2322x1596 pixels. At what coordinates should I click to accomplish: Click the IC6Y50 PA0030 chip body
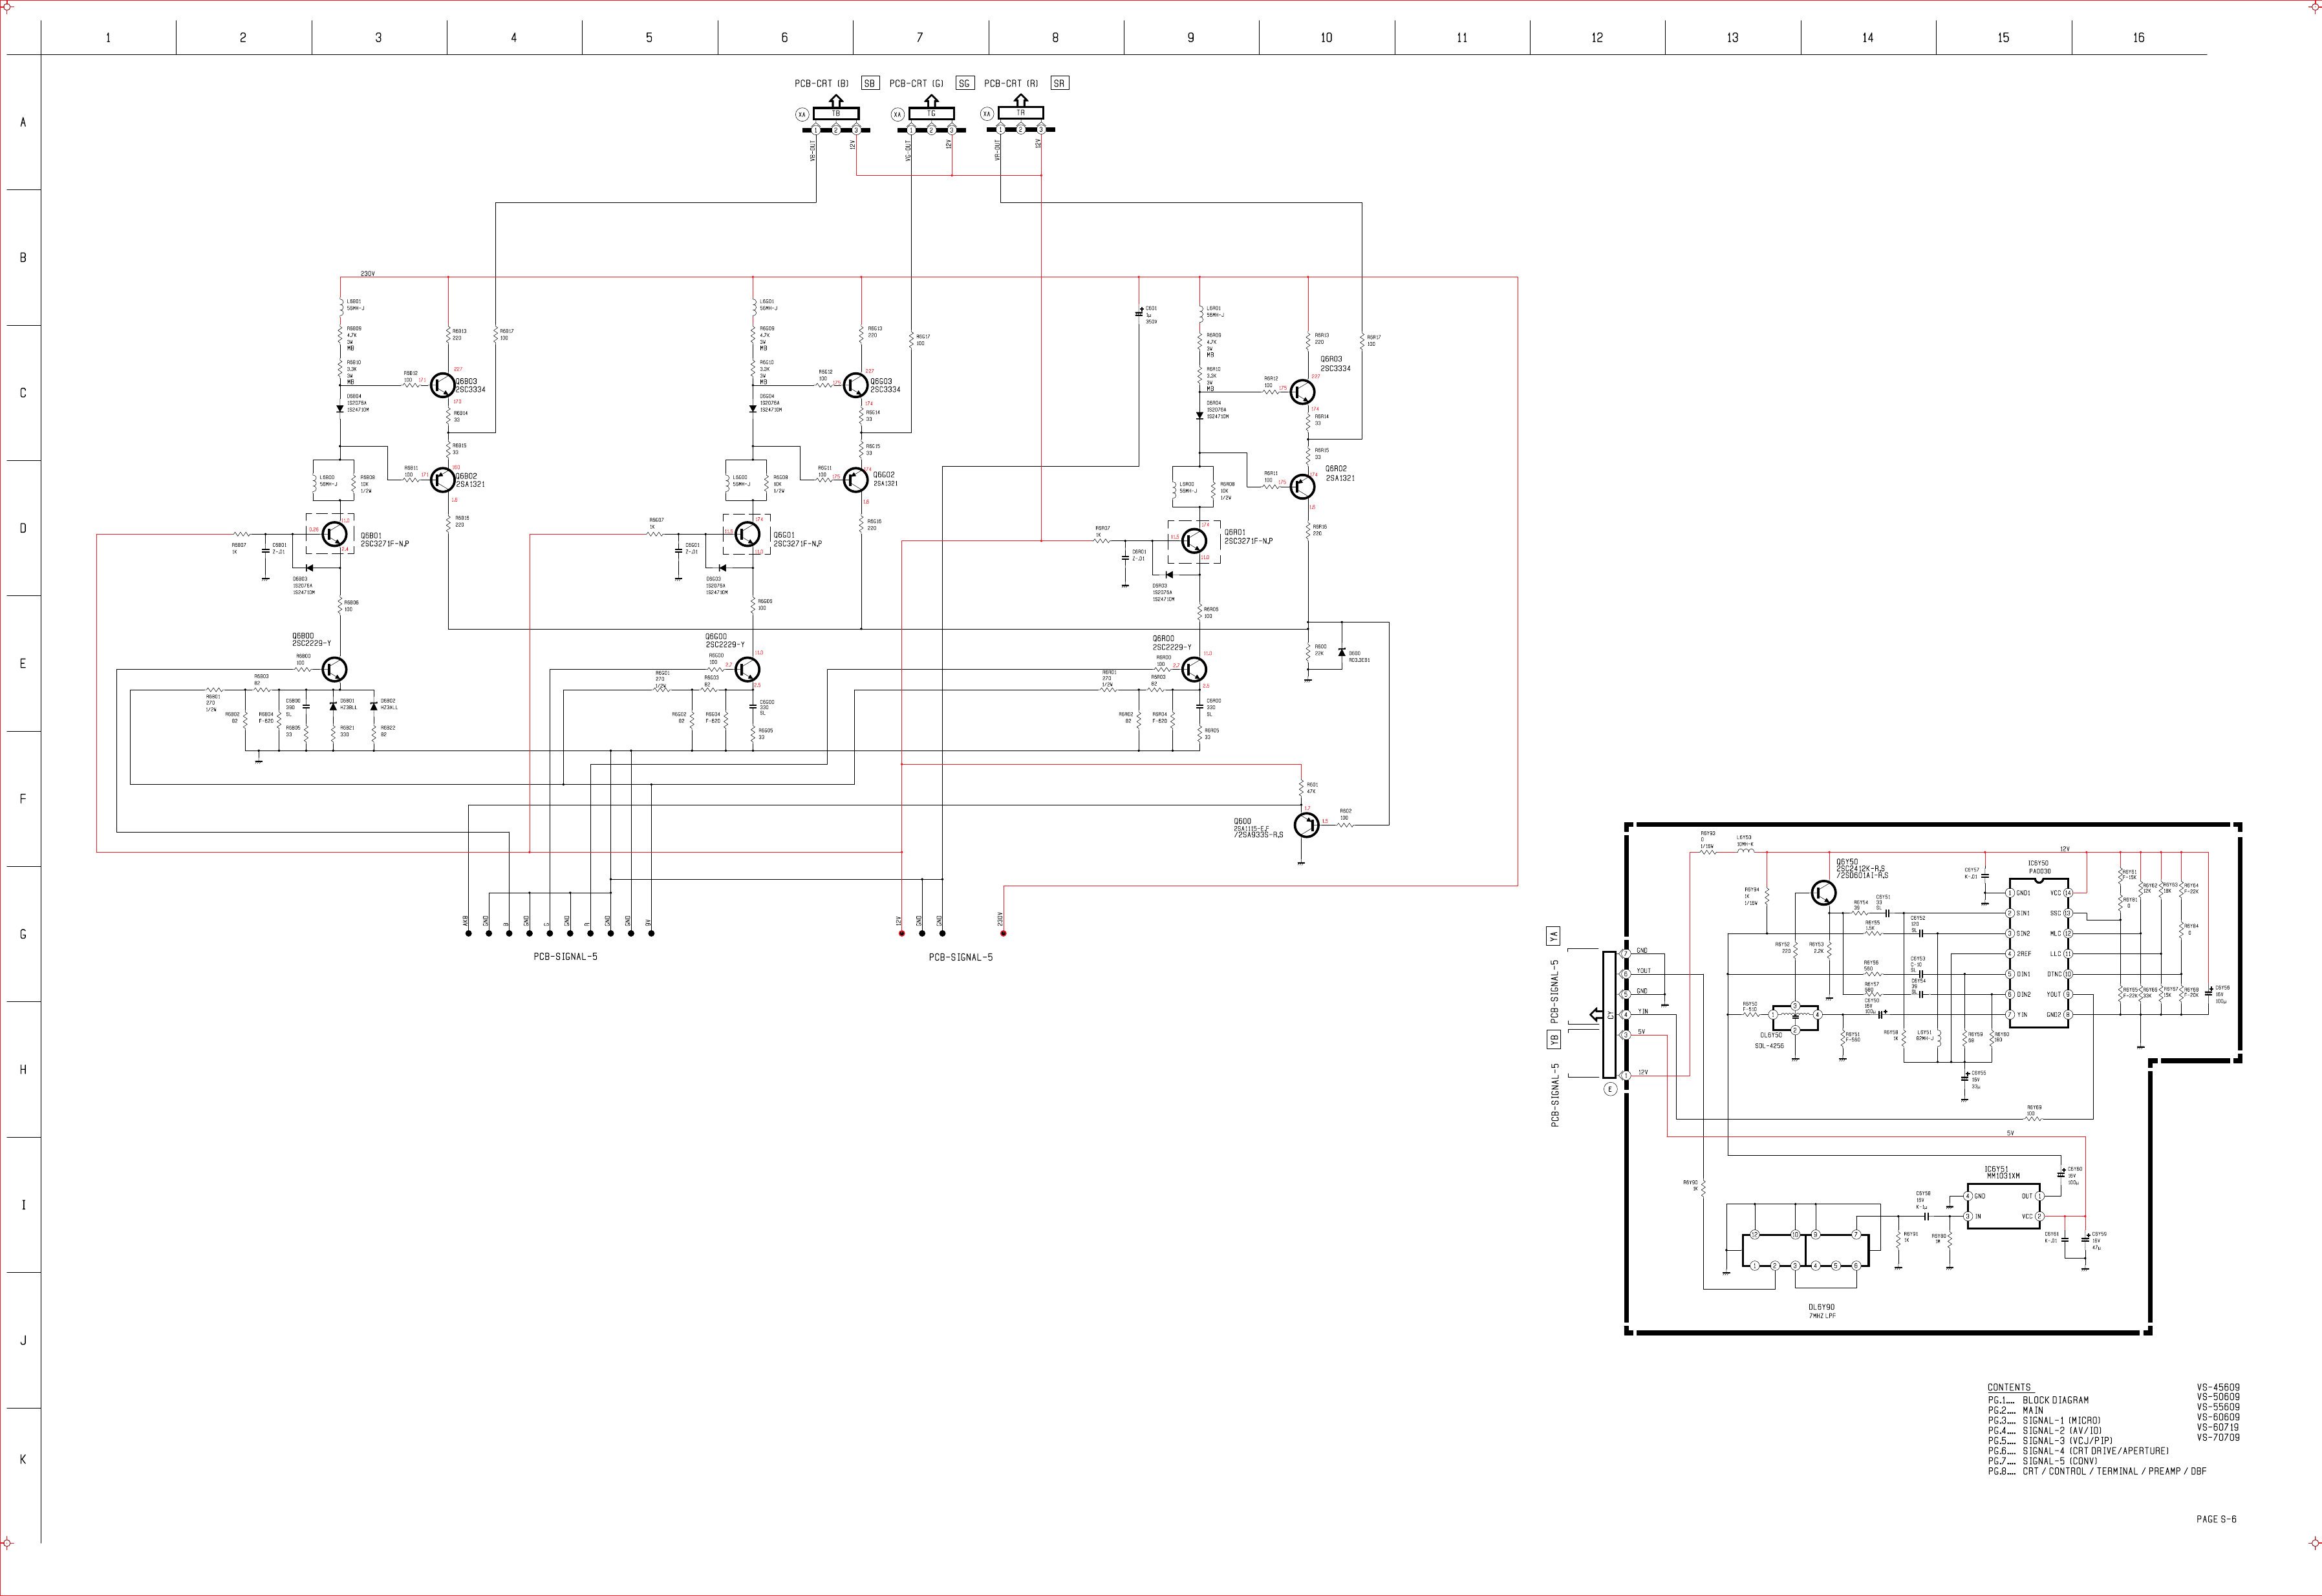pos(2039,953)
